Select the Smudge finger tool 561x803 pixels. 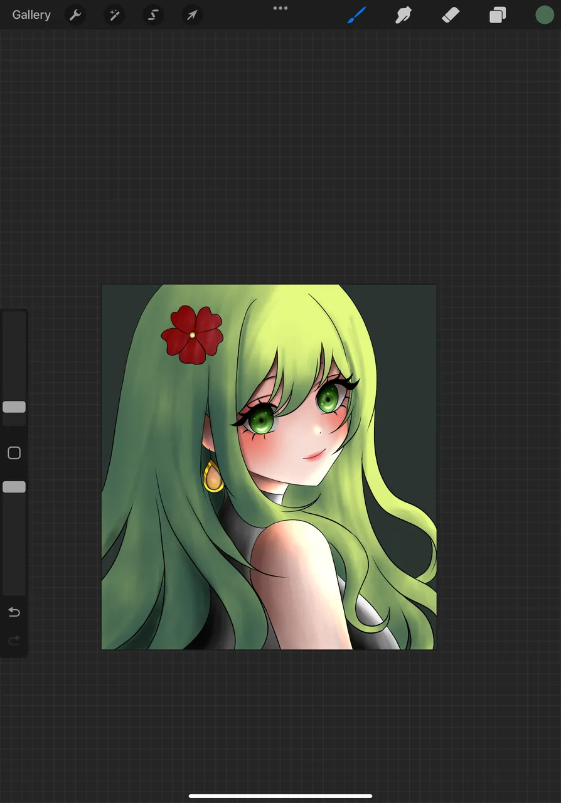point(403,15)
